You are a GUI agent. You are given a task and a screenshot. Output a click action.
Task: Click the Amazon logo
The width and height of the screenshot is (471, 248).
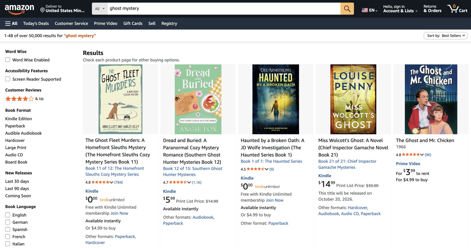pos(19,9)
